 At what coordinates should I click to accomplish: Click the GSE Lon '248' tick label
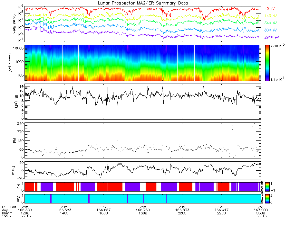143,207
